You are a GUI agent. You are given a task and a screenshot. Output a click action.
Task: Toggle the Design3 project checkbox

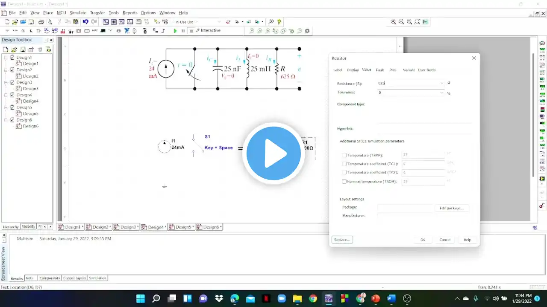[x=12, y=82]
